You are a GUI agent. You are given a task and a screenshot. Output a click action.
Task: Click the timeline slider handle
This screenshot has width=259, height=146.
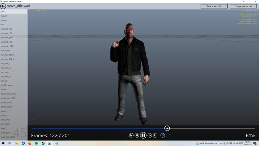point(167,128)
